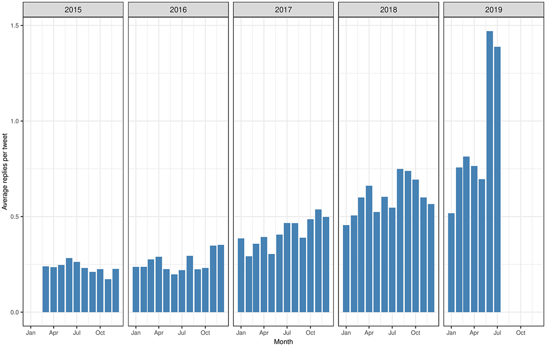This screenshot has width=546, height=346.
Task: Select the December 2016 bar
Action: tap(221, 279)
